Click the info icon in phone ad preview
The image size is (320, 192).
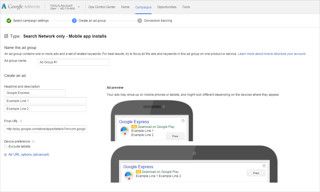click(183, 121)
